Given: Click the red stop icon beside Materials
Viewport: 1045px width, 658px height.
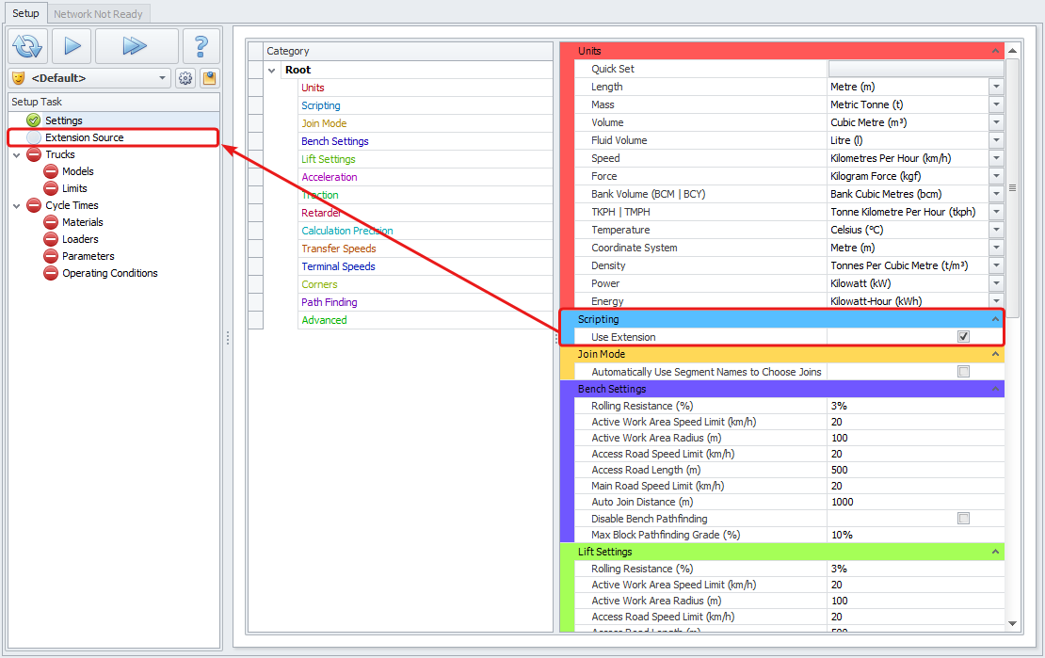Looking at the screenshot, I should click(x=51, y=222).
